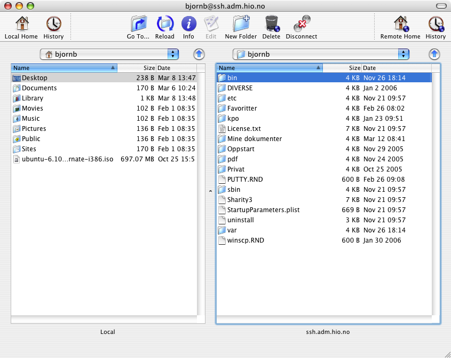
Task: Select the StartupParameters.plist file
Action: [x=324, y=209]
